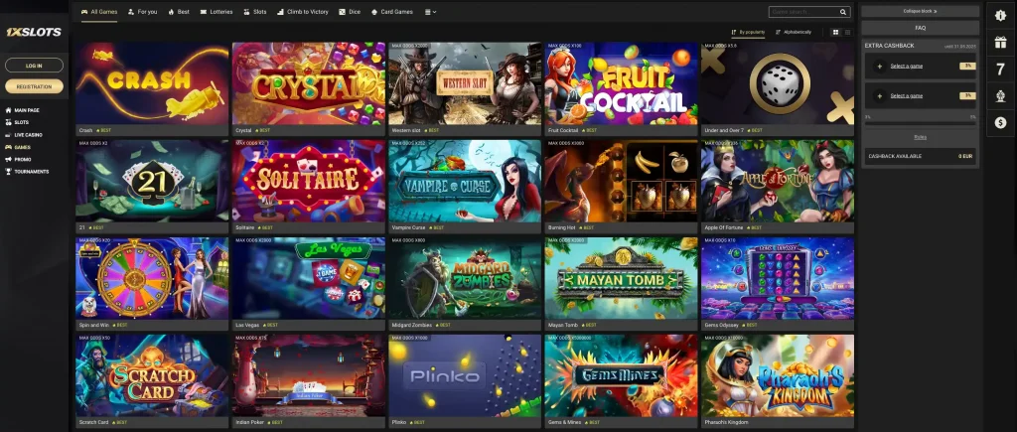This screenshot has height=432, width=1017.
Task: Open Promo in left sidebar
Action: pyautogui.click(x=18, y=160)
